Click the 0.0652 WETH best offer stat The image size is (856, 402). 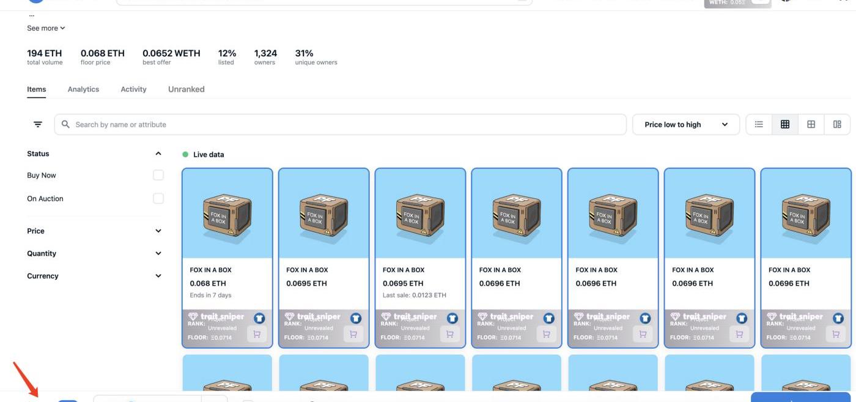point(171,57)
